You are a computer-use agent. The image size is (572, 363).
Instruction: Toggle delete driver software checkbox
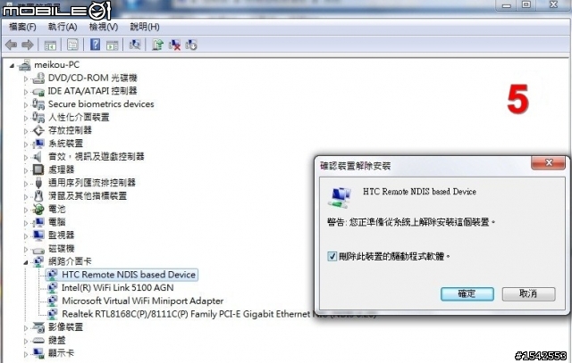(332, 256)
